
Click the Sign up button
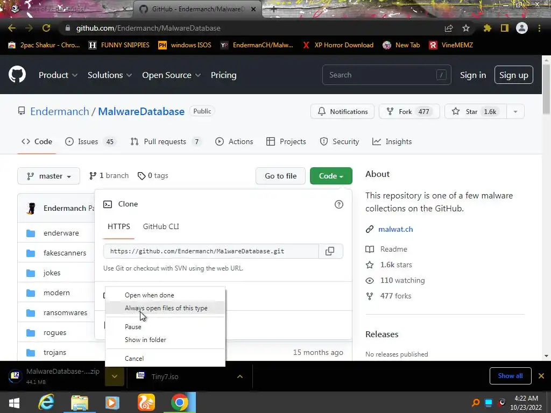tap(513, 75)
